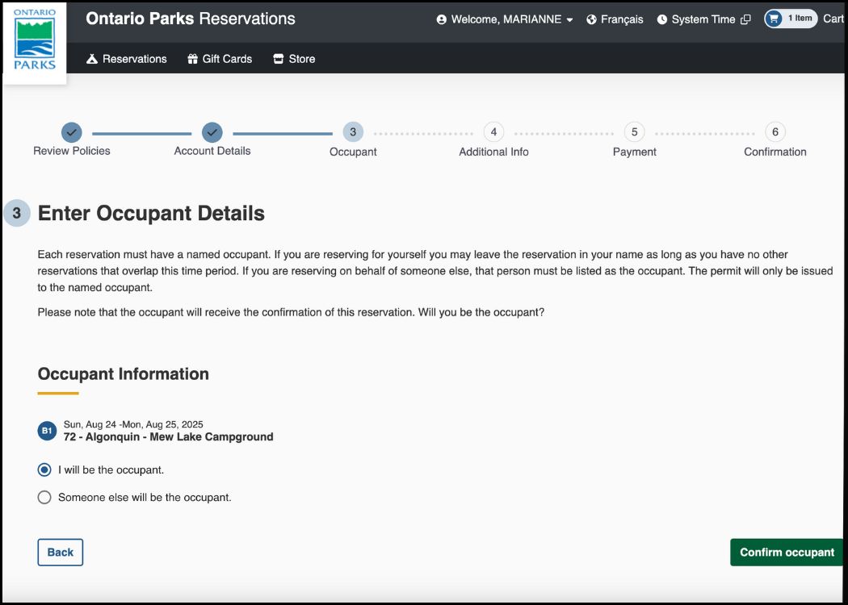This screenshot has height=605, width=848.
Task: Open the Gift Cards menu item
Action: tap(220, 59)
